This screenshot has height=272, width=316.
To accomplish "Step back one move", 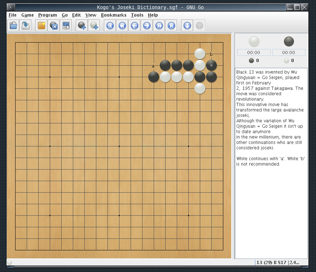I will point(135,26).
